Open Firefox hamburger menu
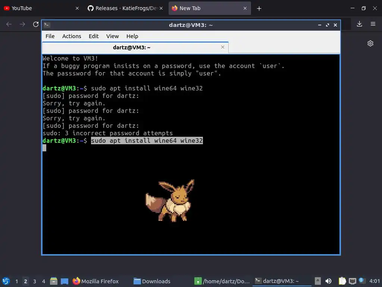 (x=373, y=24)
